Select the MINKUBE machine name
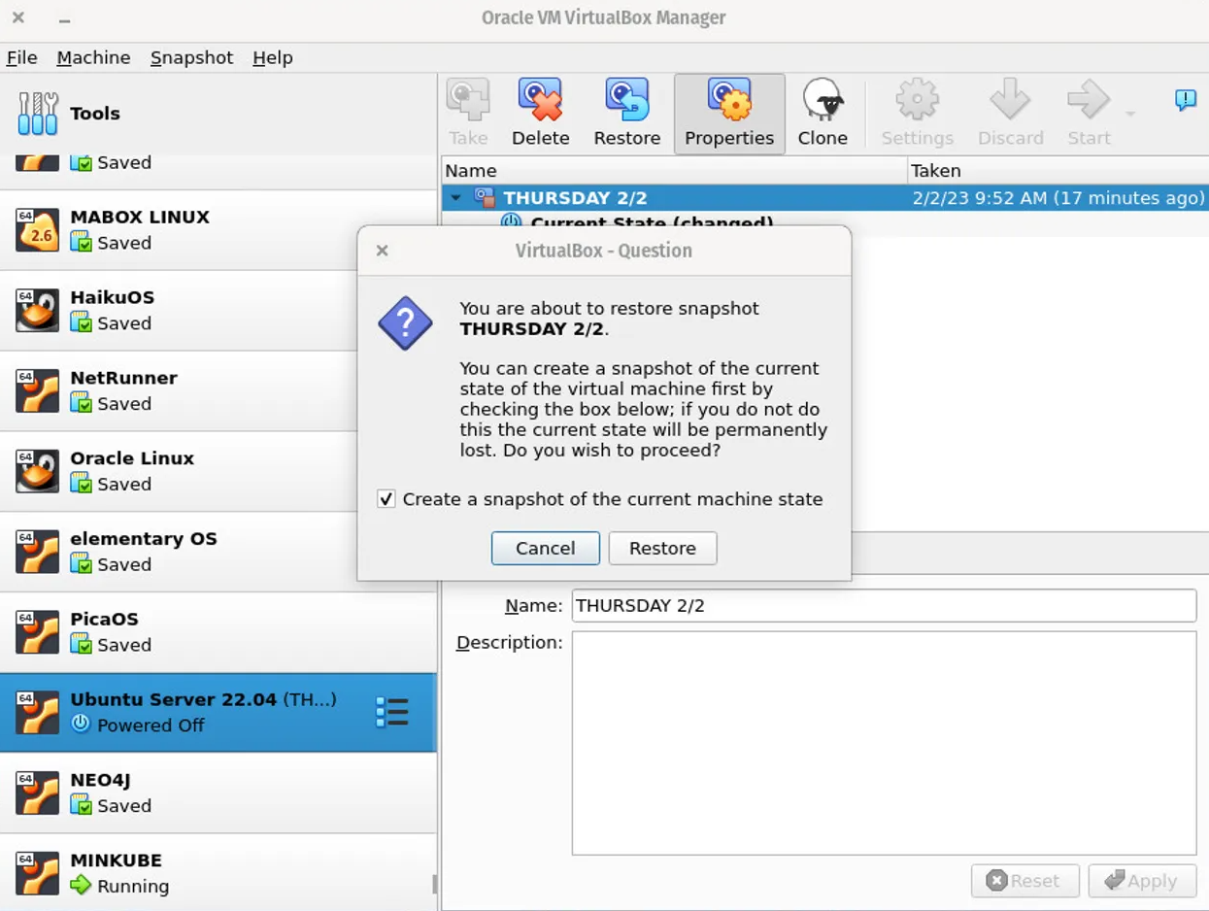 [x=117, y=860]
